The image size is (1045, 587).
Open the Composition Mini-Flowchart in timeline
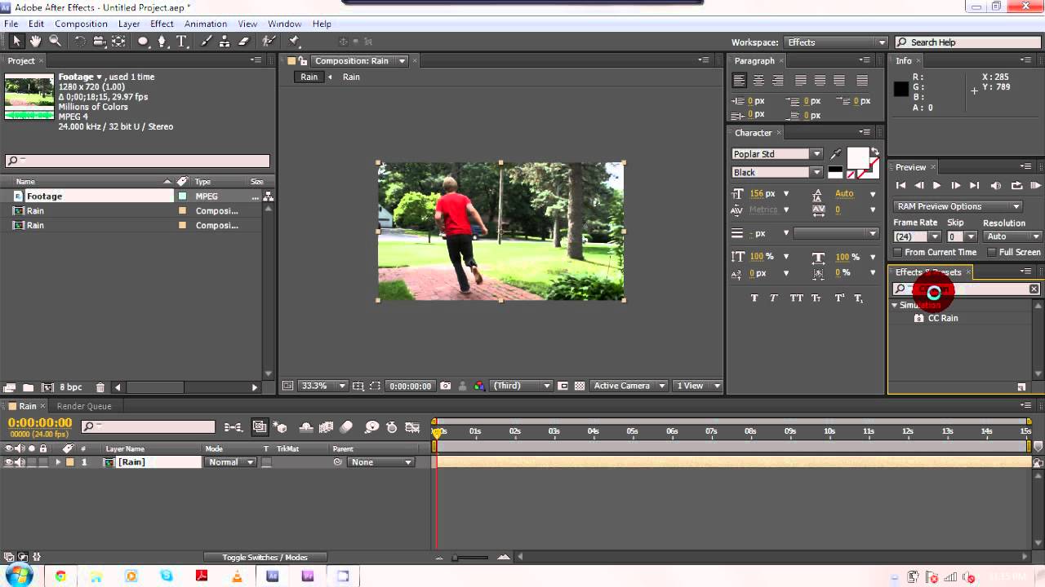pyautogui.click(x=233, y=426)
